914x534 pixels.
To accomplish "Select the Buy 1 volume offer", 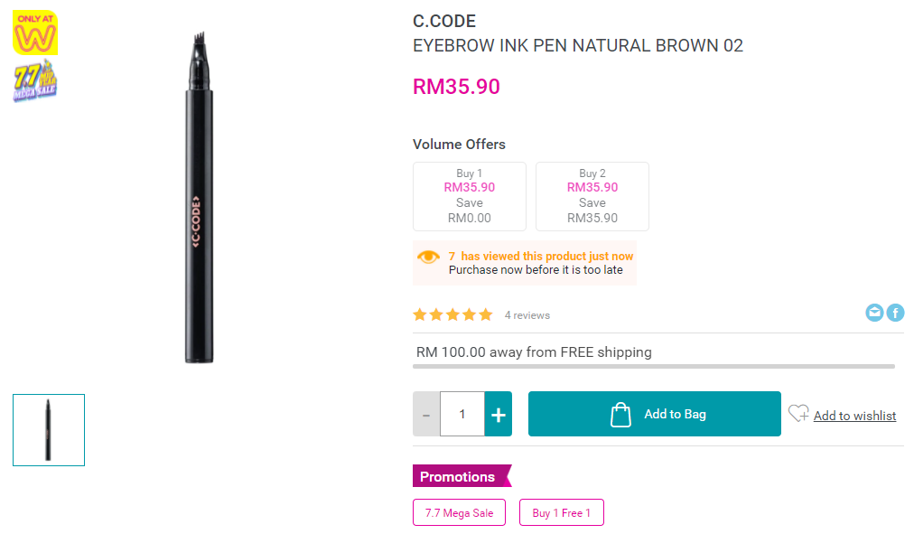I will click(470, 196).
